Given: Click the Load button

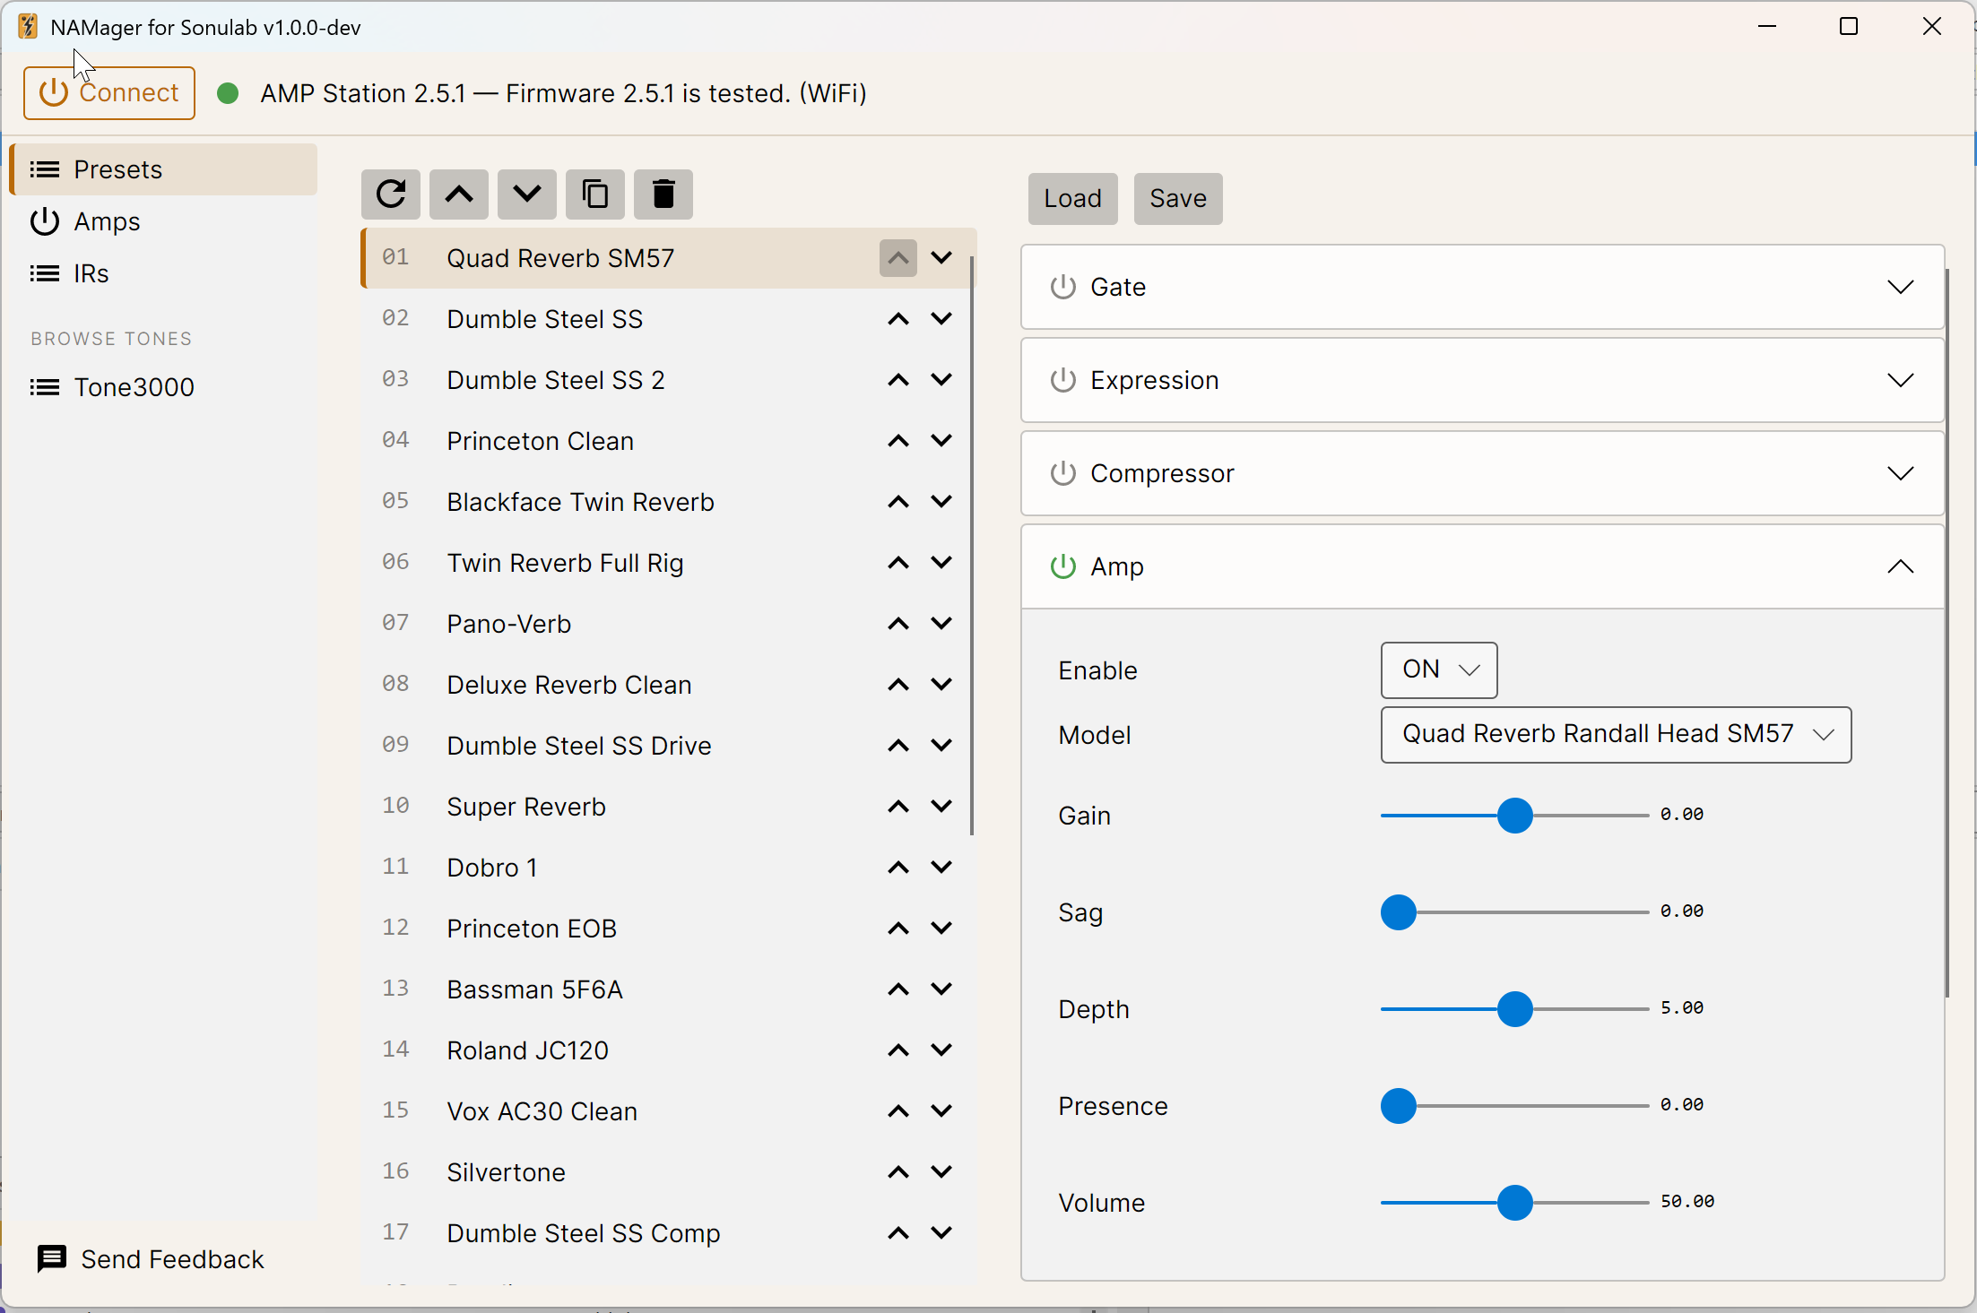Looking at the screenshot, I should tap(1072, 198).
